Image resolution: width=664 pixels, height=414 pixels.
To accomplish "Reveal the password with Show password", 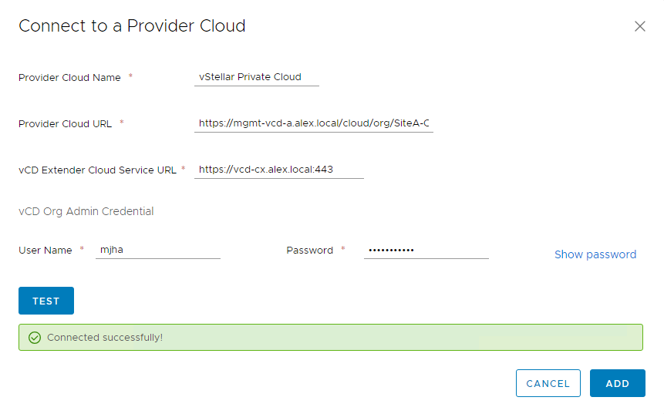I will 595,254.
